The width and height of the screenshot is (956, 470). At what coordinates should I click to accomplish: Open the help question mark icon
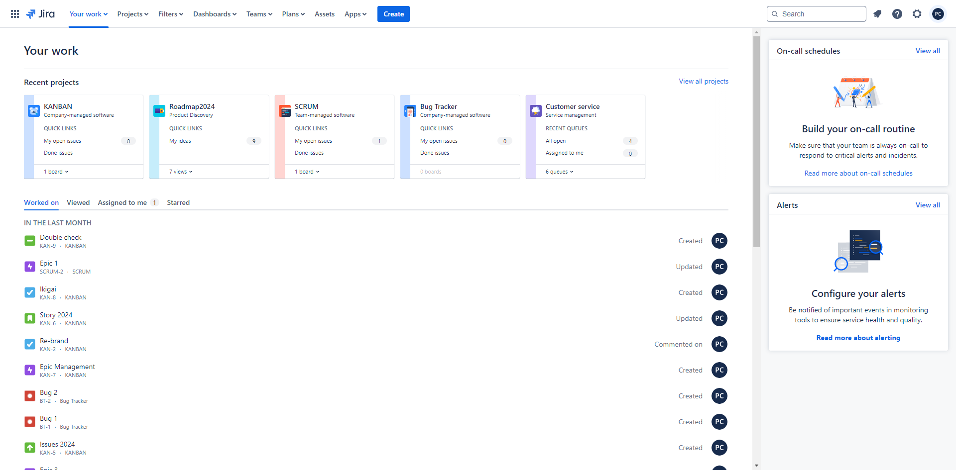[897, 14]
